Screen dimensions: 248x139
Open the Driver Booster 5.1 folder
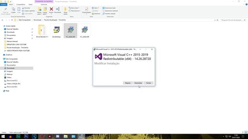(x=42, y=31)
